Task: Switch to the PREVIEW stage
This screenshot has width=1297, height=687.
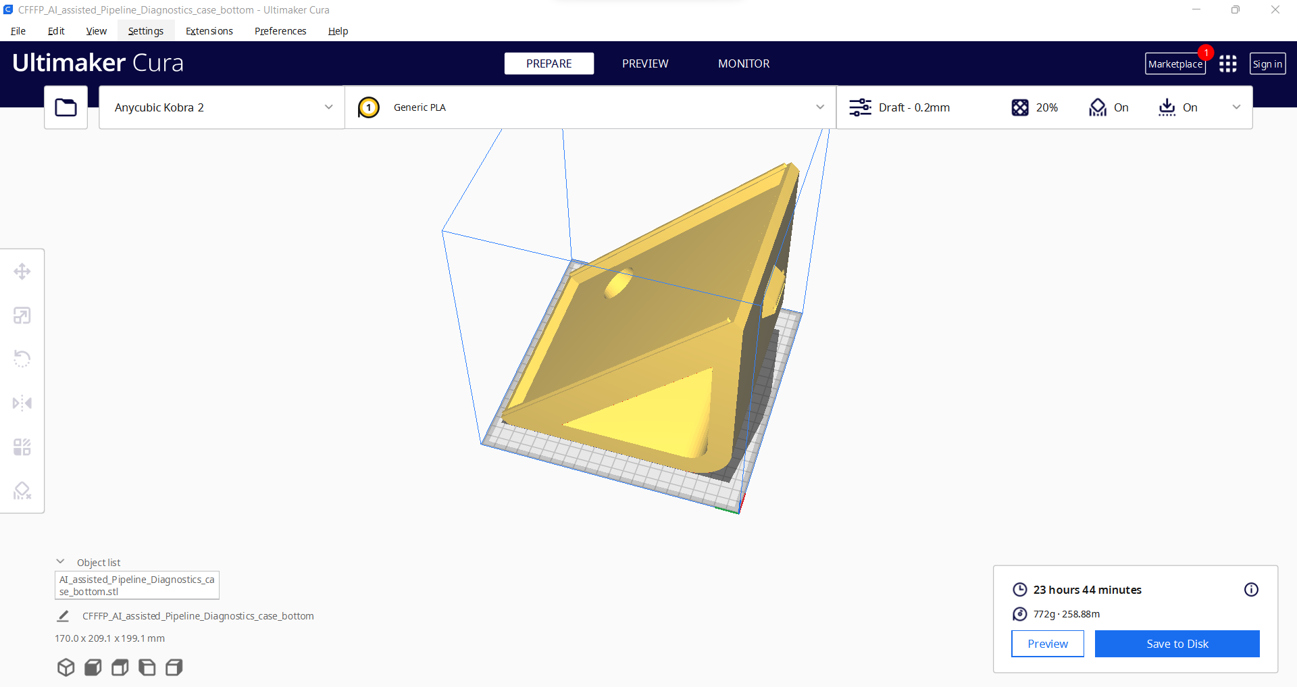Action: [645, 63]
